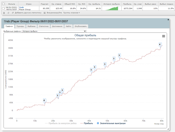Open the Опубликовать tab
The image size is (175, 132).
pyautogui.click(x=81, y=26)
